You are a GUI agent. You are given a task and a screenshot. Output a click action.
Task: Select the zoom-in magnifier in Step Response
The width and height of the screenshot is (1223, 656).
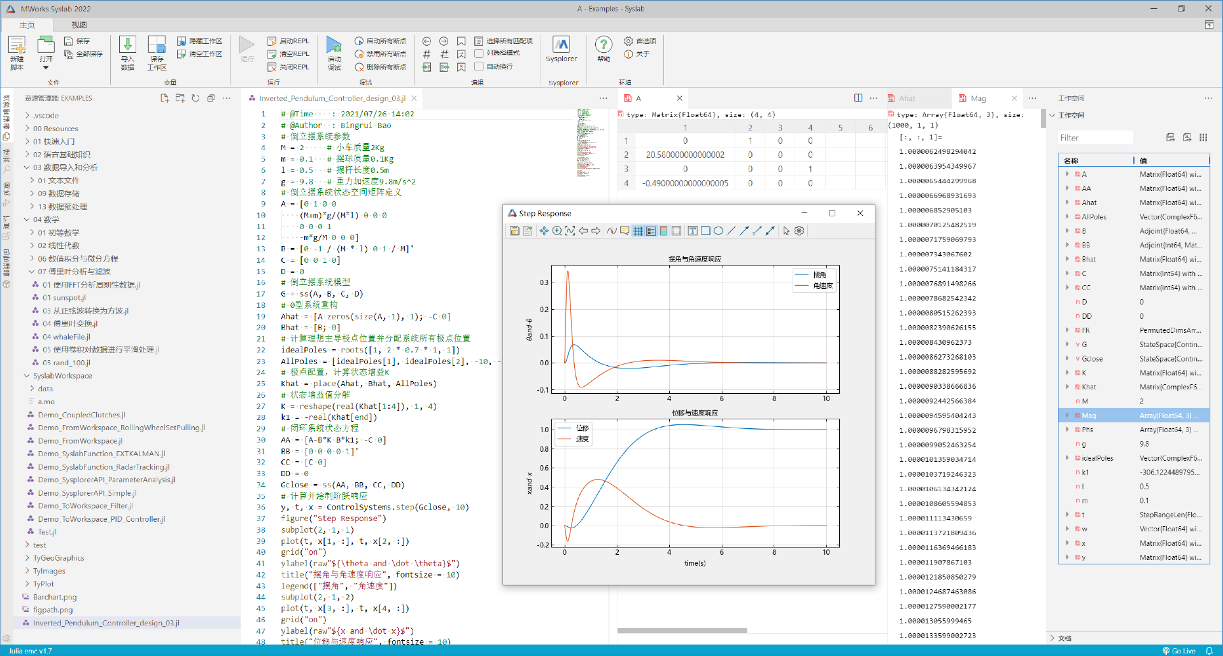557,231
